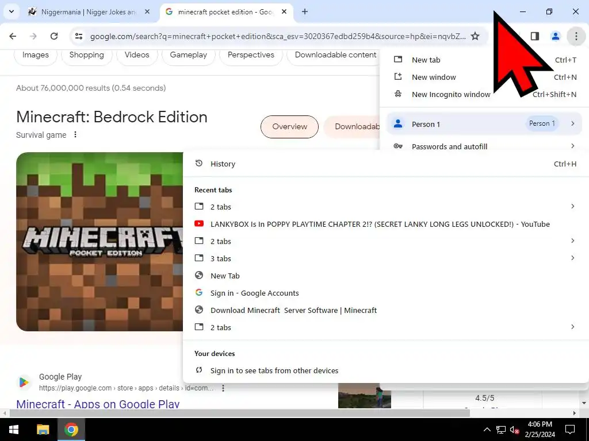The image size is (589, 441).
Task: Choose New tab from the Chrome menu
Action: (x=484, y=60)
